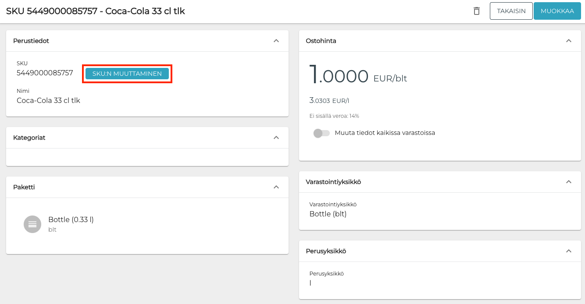Enable Muuta tiedot kaikissa varastoissa switch
585x304 pixels.
(321, 133)
